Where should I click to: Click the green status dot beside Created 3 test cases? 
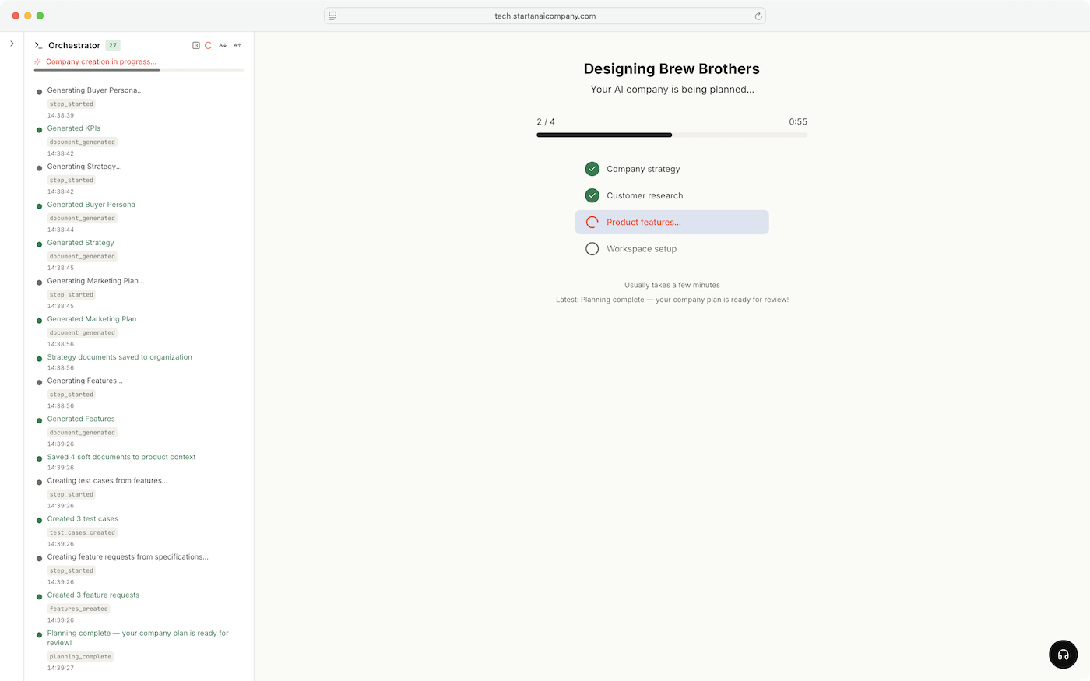pyautogui.click(x=40, y=520)
